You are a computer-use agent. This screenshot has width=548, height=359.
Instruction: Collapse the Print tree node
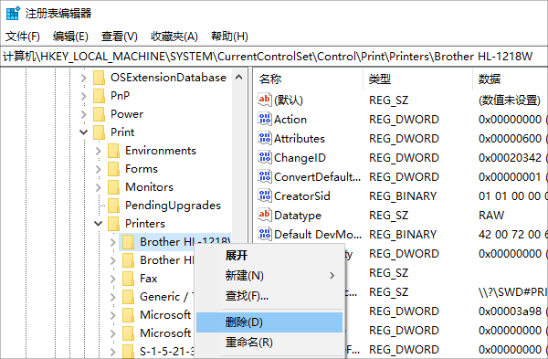tap(83, 132)
